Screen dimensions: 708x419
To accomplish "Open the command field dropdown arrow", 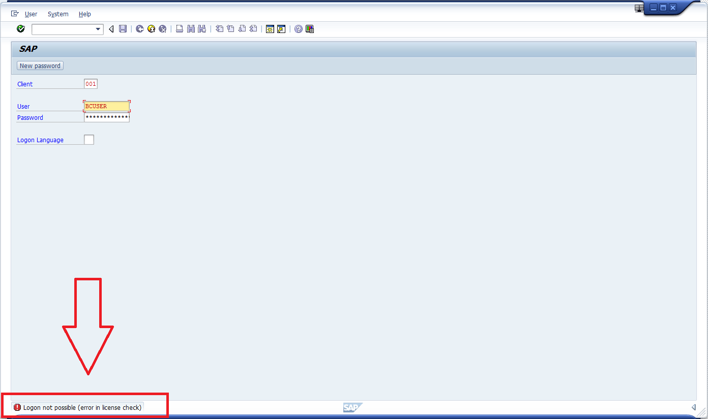I will click(x=98, y=29).
